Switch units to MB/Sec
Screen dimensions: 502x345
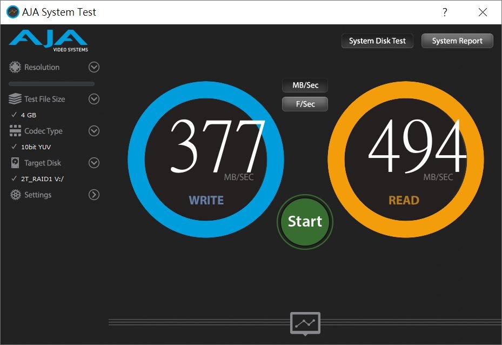(305, 85)
